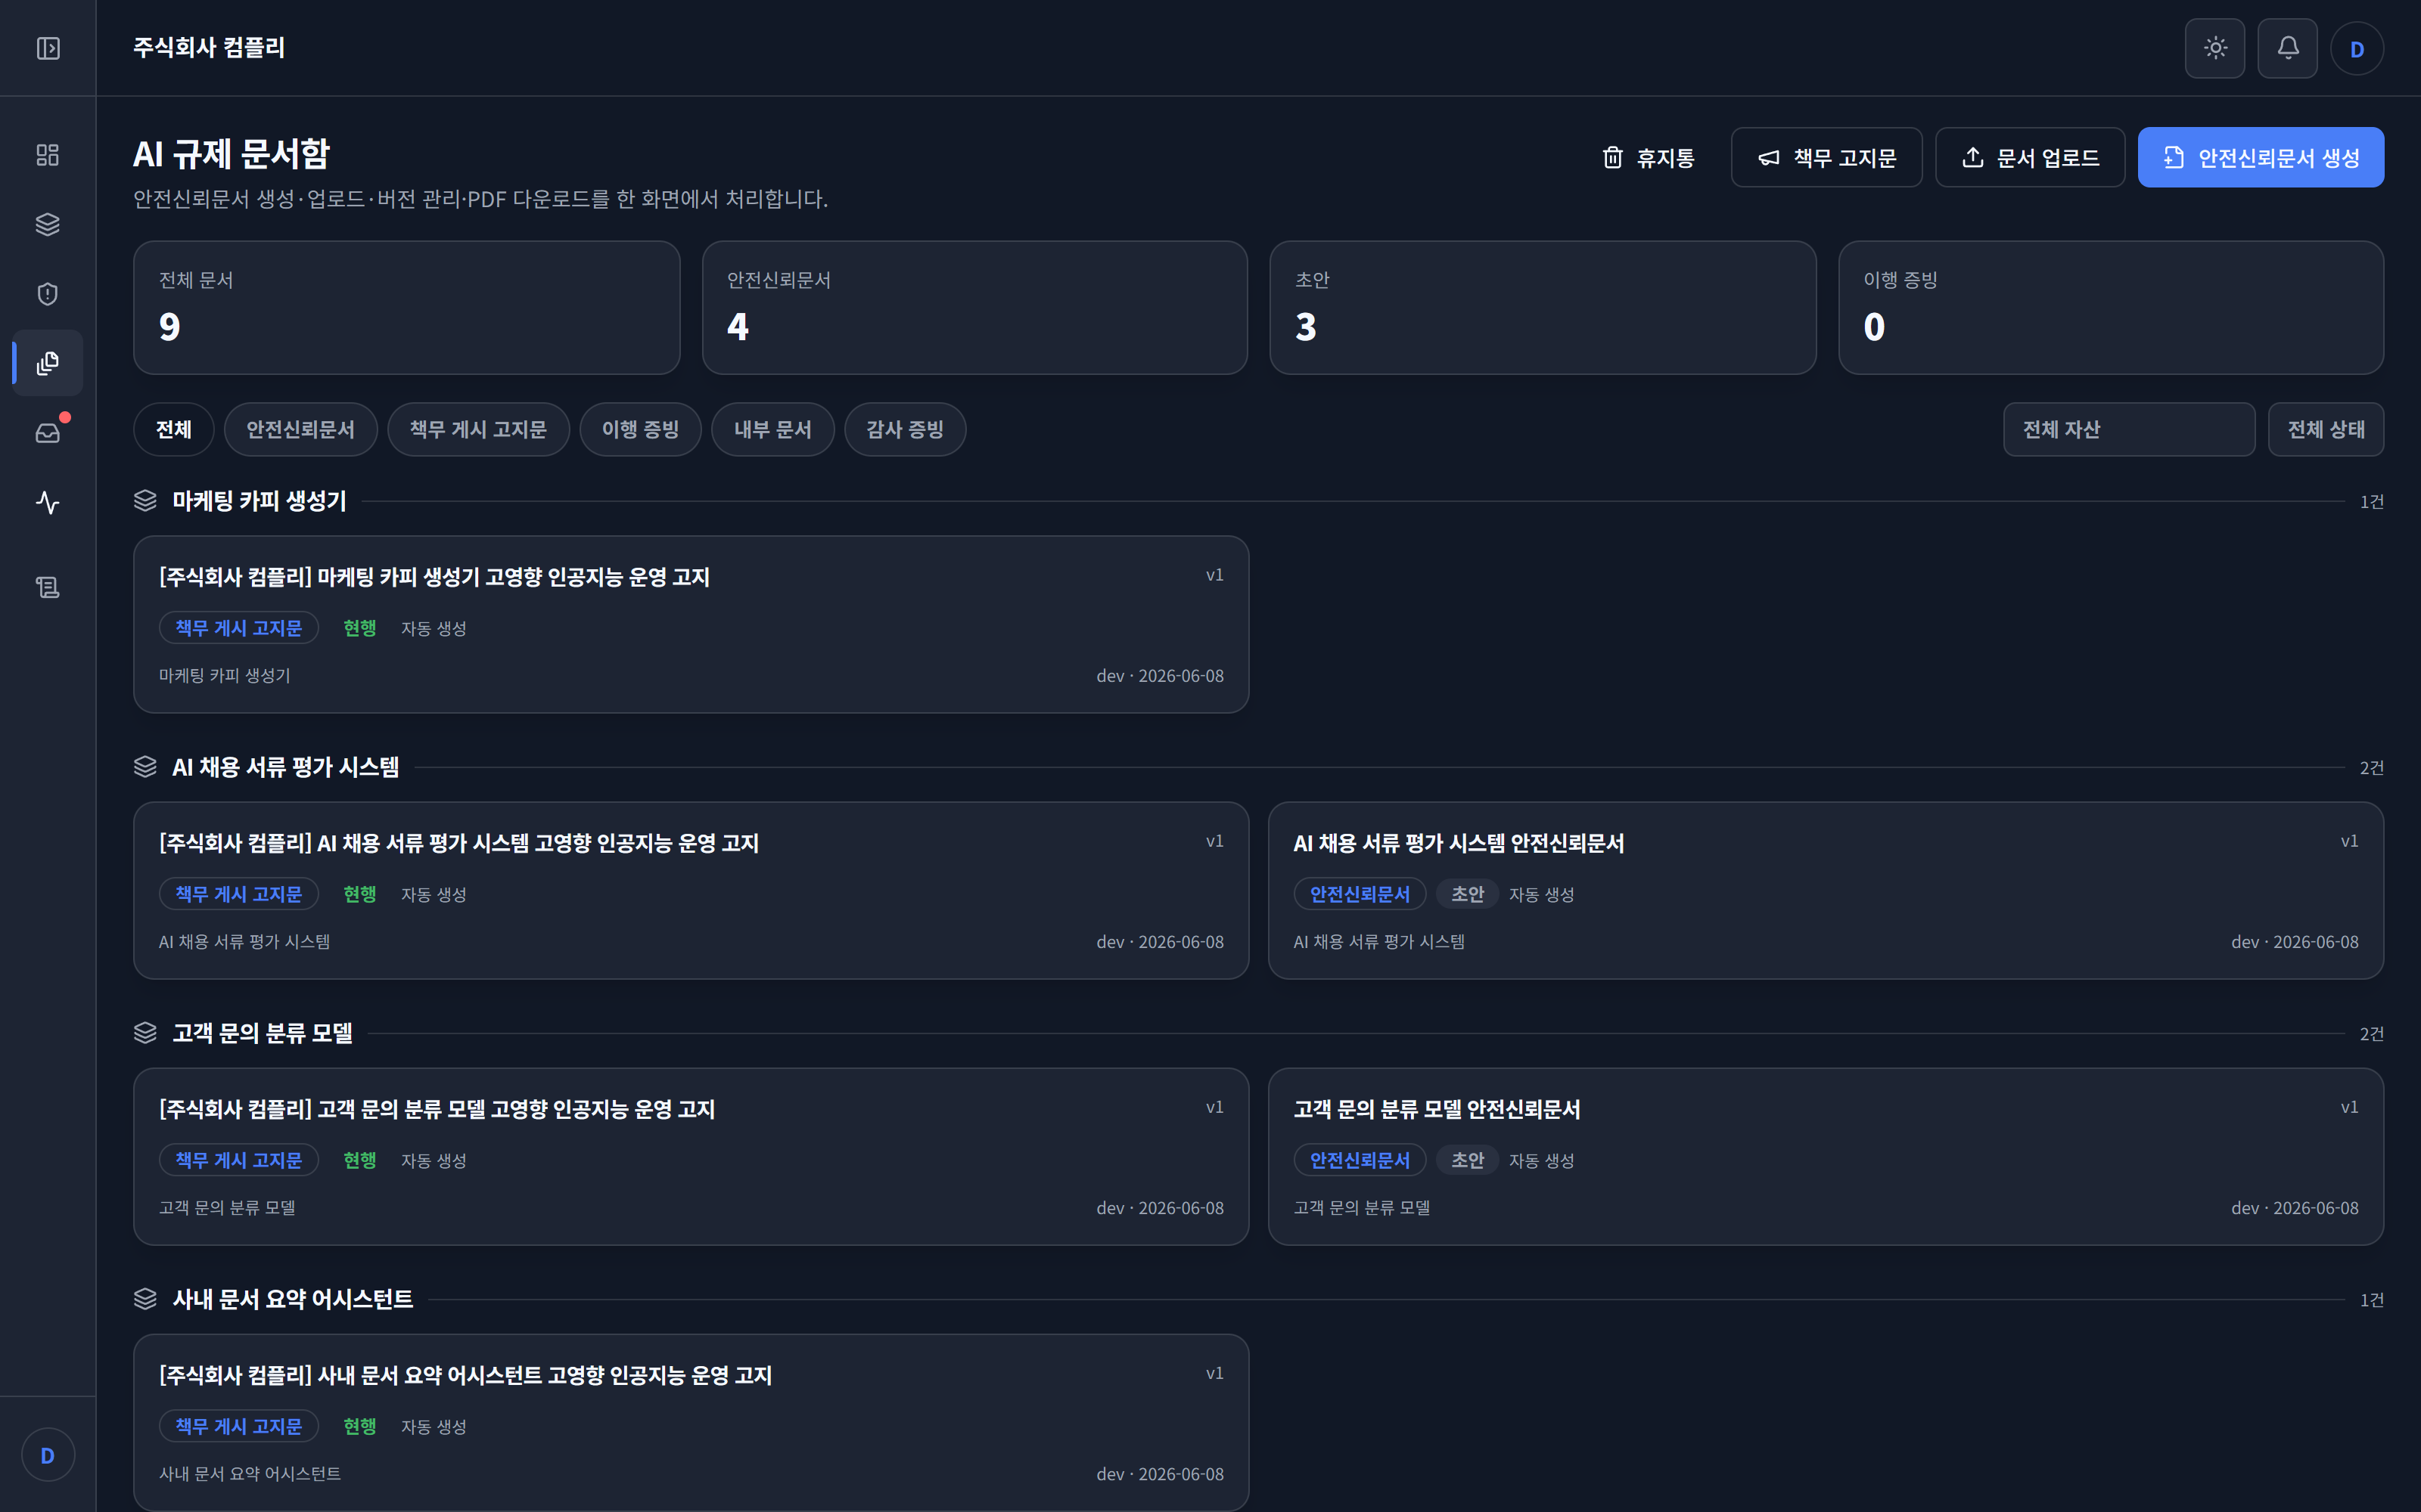2421x1512 pixels.
Task: Select the 이행 증빙 filter tab
Action: coord(640,430)
